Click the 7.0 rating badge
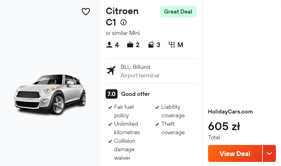 tap(111, 94)
